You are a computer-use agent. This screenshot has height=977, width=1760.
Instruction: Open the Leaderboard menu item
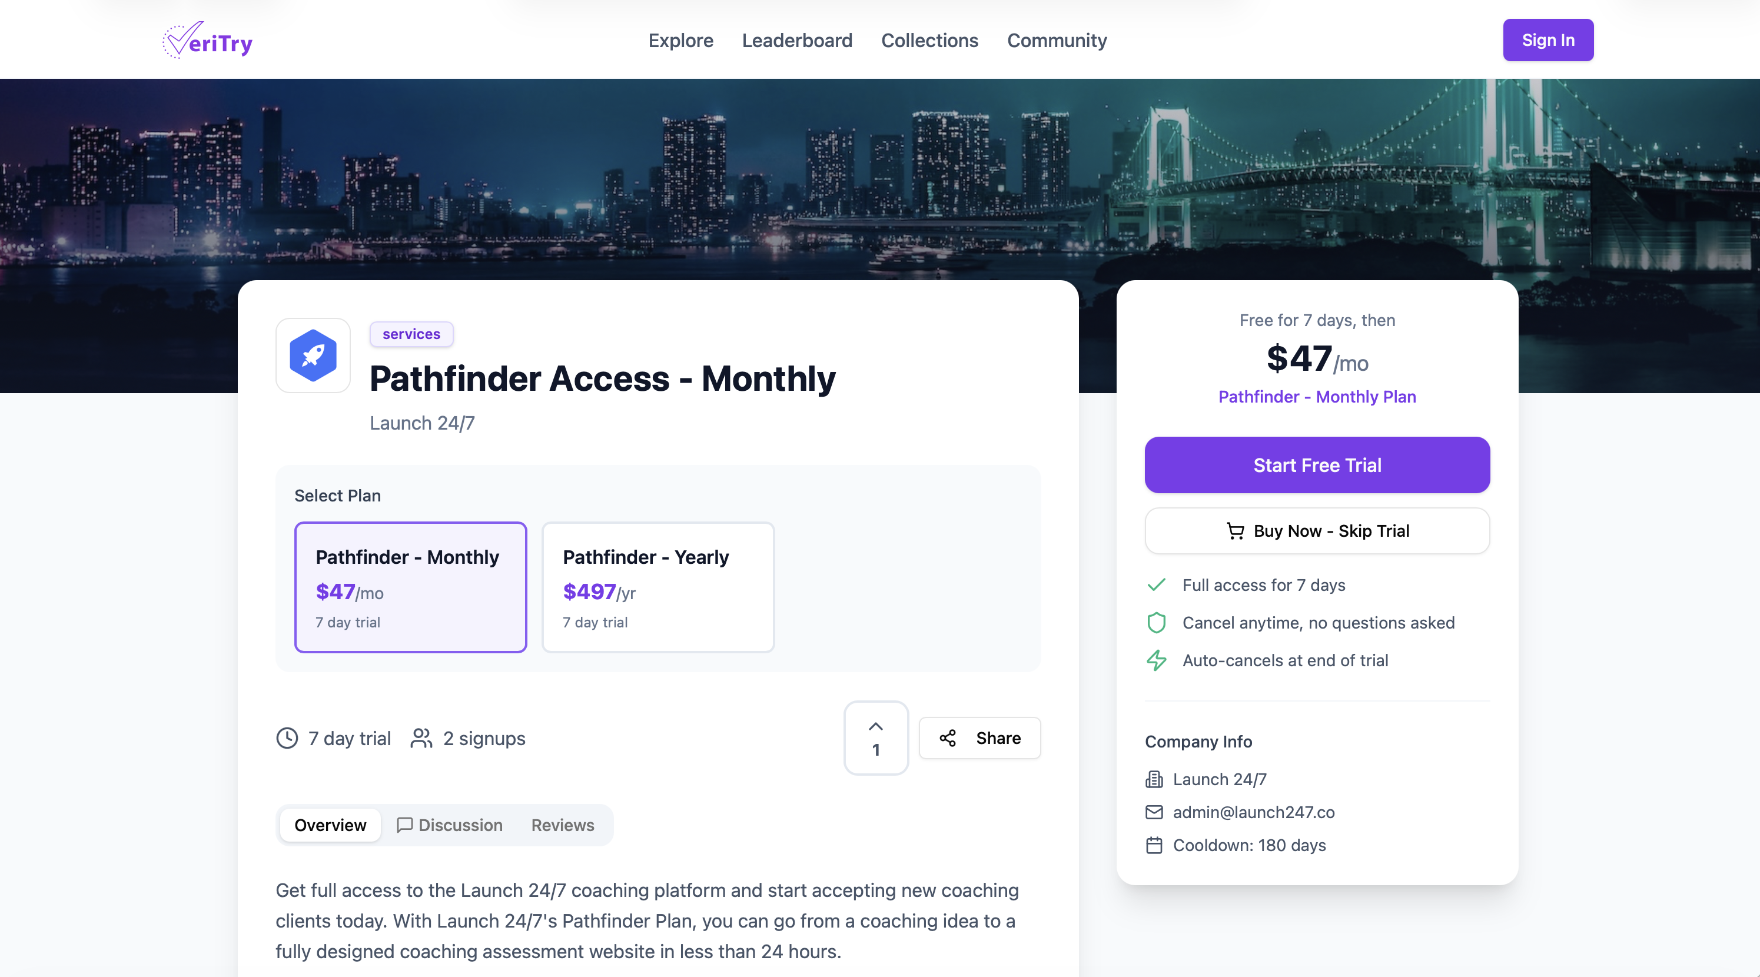(796, 40)
